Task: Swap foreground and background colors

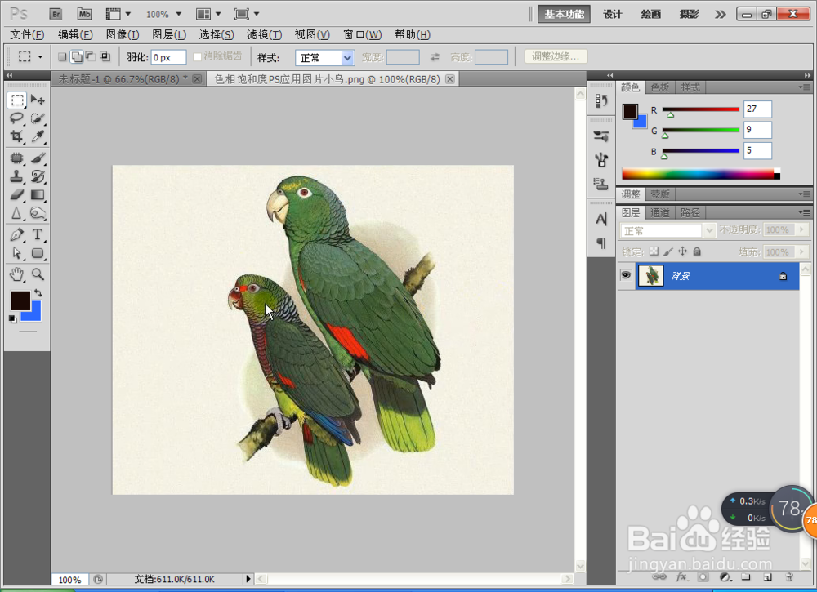Action: click(38, 292)
